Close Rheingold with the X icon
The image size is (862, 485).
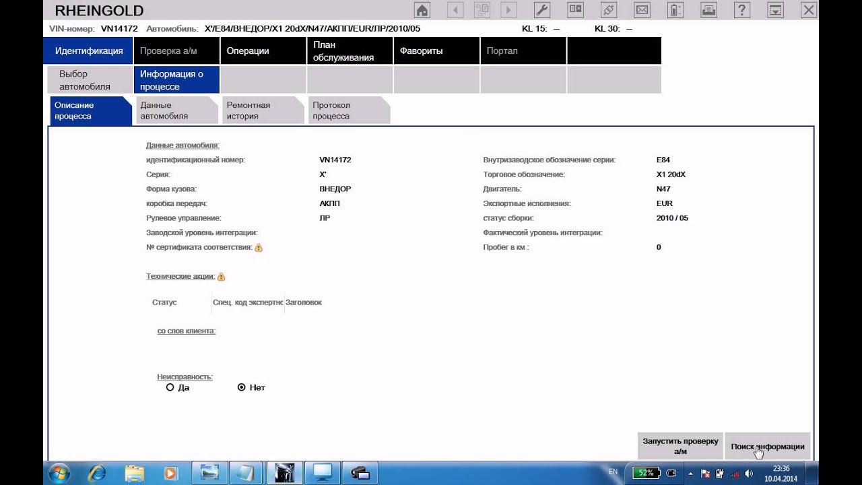(809, 10)
